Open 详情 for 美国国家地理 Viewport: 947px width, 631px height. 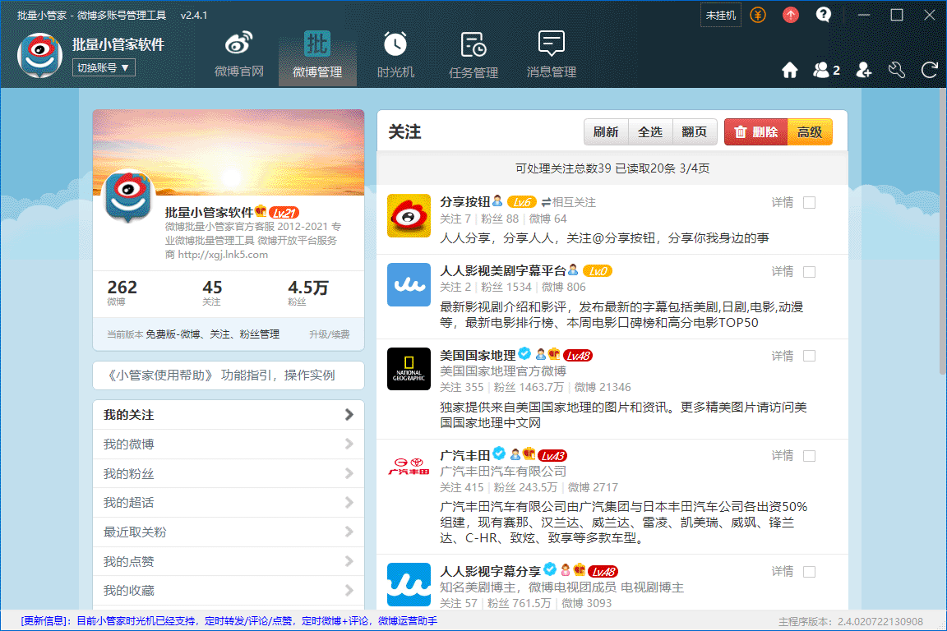pyautogui.click(x=783, y=357)
